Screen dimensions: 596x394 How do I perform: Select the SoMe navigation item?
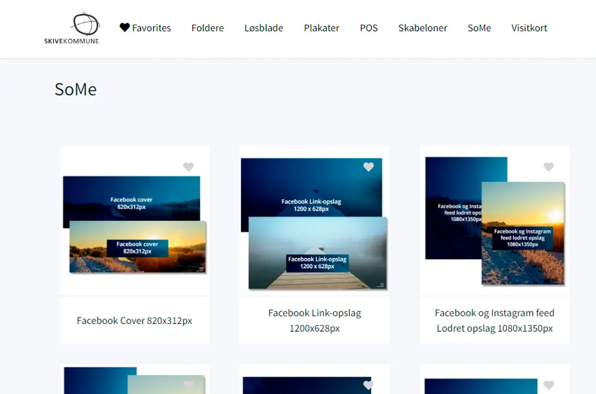pos(479,28)
